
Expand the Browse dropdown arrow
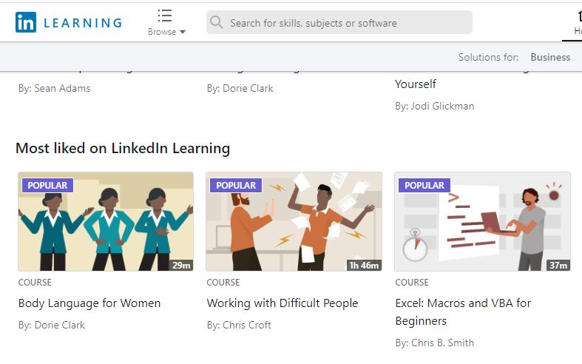coord(183,32)
